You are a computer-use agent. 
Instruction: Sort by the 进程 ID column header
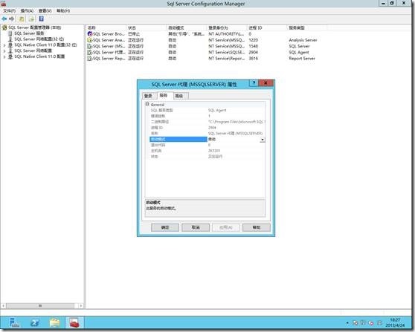click(x=267, y=27)
